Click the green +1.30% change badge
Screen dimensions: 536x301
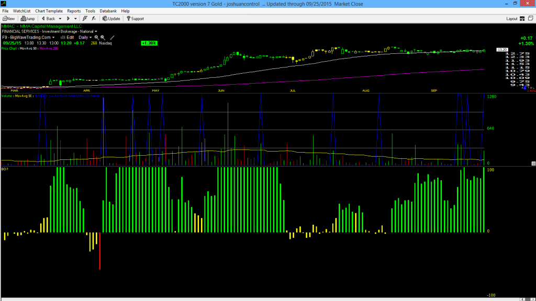(149, 43)
